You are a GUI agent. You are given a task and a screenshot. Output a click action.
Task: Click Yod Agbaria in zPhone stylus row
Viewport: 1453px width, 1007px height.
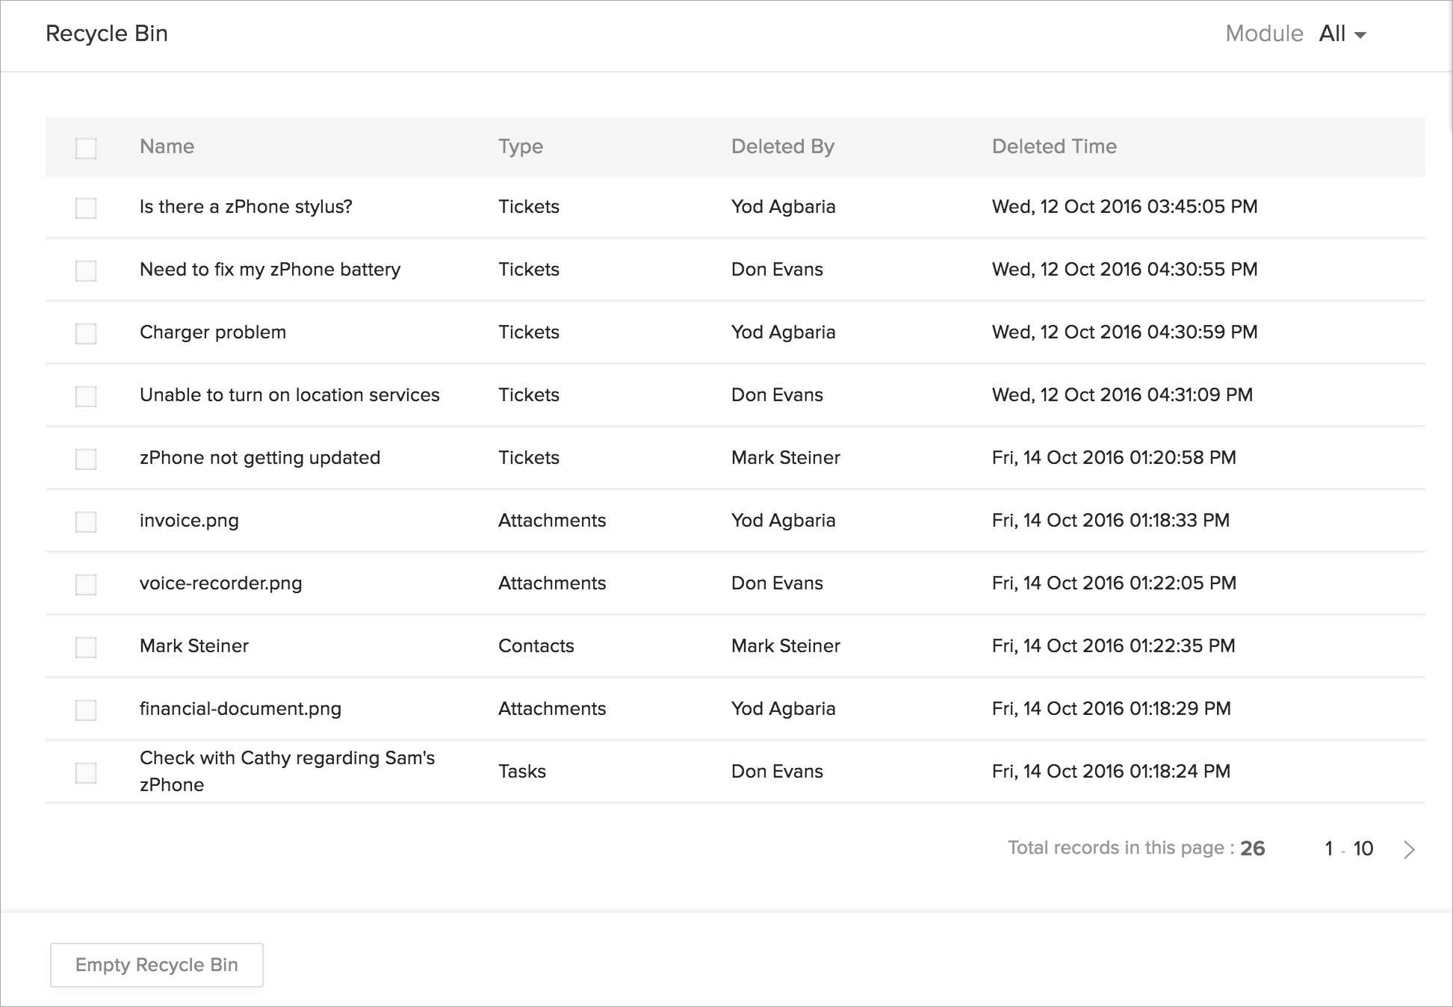click(784, 207)
